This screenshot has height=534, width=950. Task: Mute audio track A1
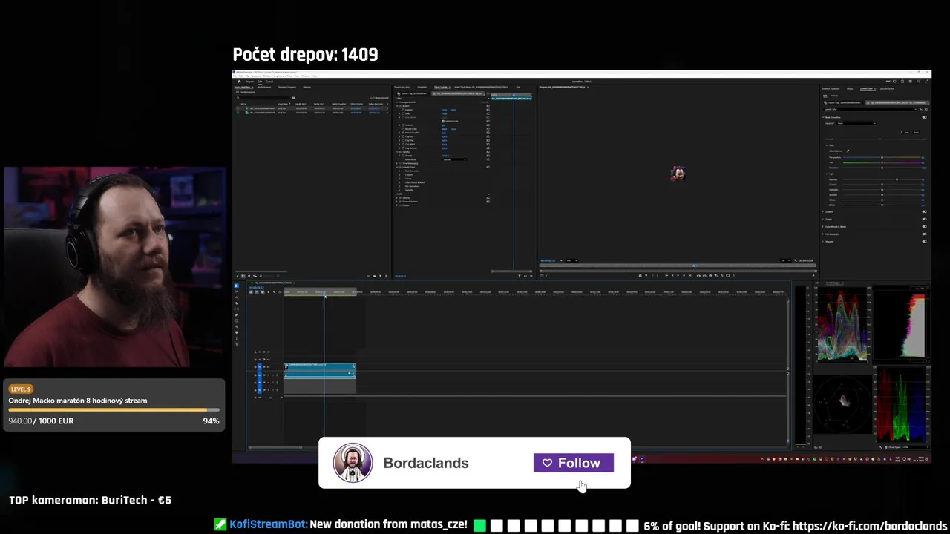coord(268,375)
